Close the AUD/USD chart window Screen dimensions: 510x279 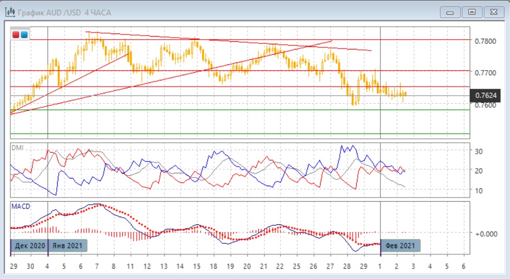[x=492, y=11]
